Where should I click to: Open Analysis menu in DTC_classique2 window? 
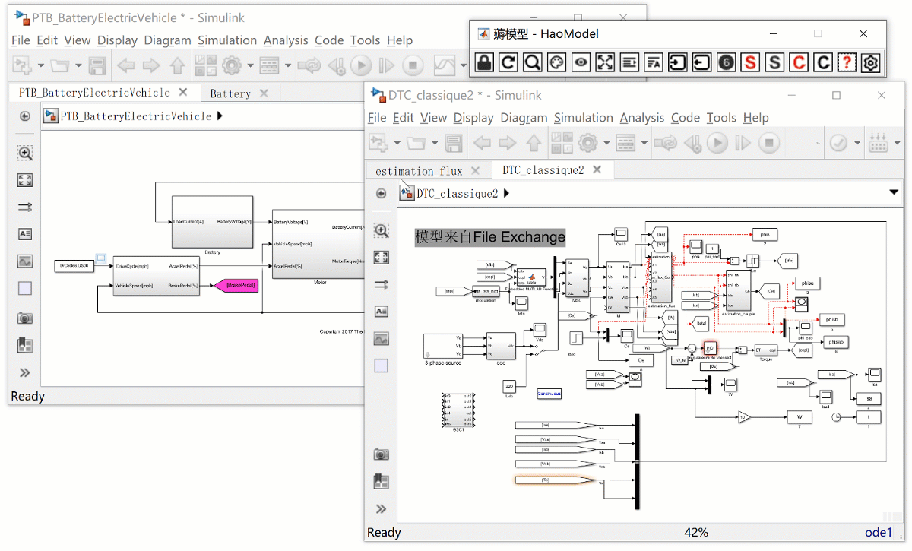point(641,118)
